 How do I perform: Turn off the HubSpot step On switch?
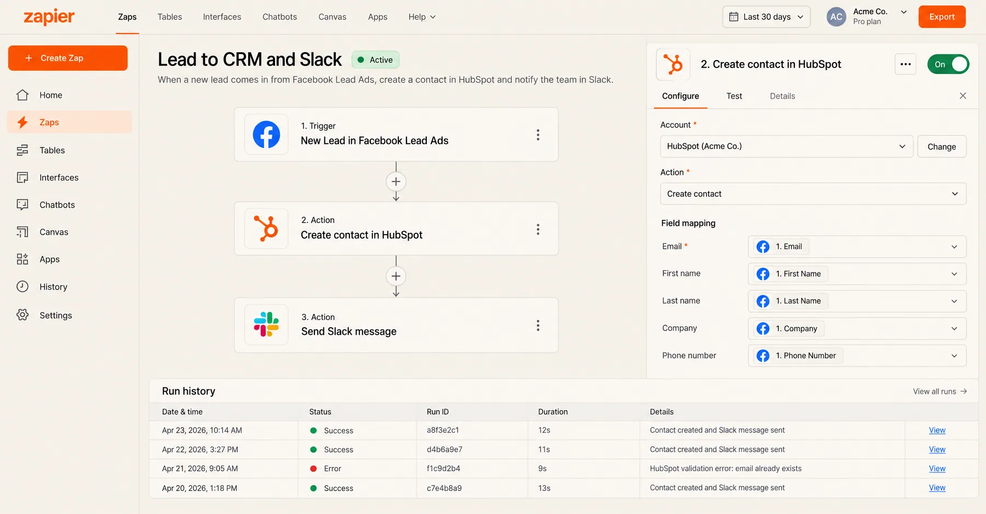point(948,64)
